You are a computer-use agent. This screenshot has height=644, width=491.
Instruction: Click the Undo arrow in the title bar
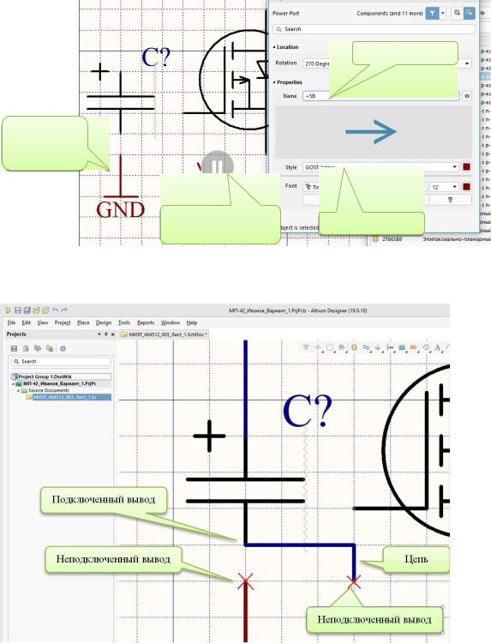pyautogui.click(x=55, y=310)
